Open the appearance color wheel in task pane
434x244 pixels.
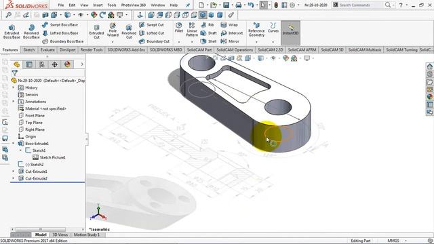click(x=429, y=97)
